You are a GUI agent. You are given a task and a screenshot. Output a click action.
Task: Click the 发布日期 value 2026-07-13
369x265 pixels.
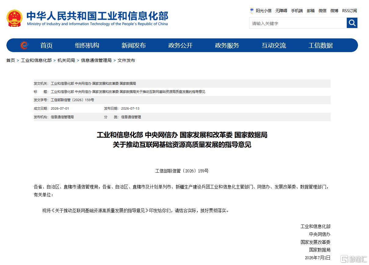tap(130, 108)
